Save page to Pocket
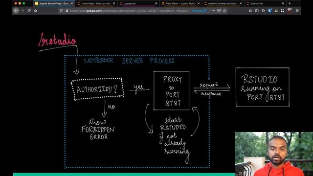313x176 pixels. (x=219, y=11)
